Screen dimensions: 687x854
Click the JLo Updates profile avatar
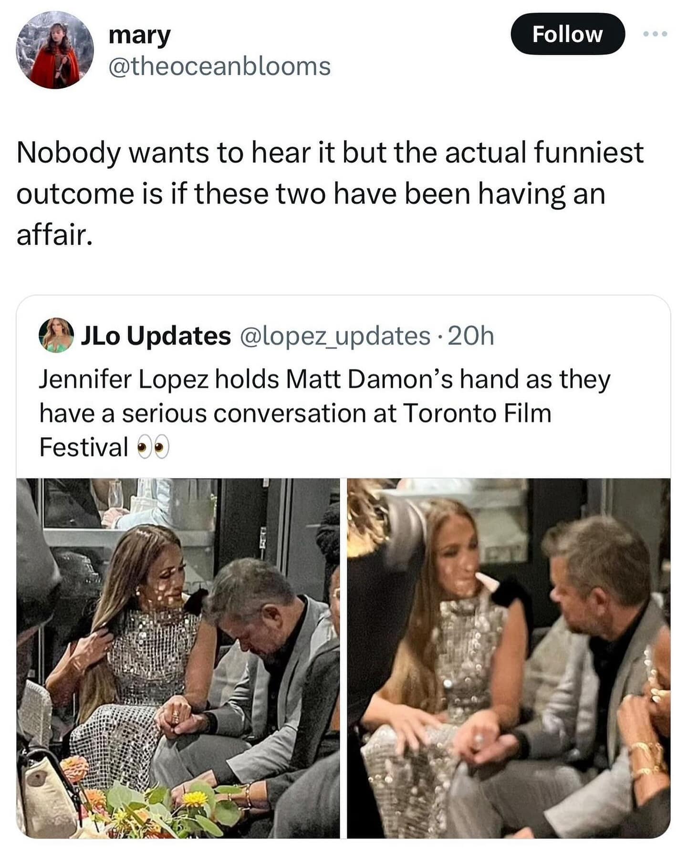pos(56,335)
